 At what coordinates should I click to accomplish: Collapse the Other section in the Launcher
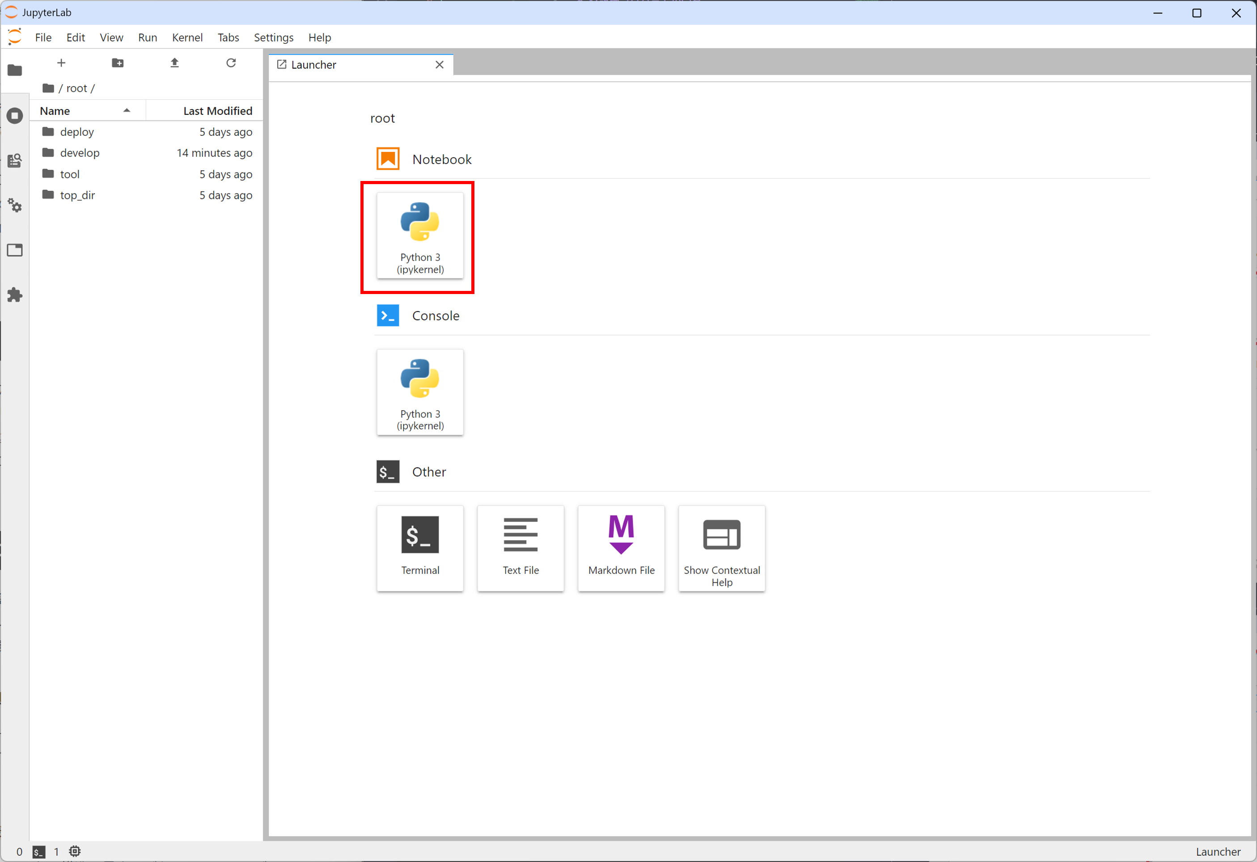pyautogui.click(x=429, y=471)
